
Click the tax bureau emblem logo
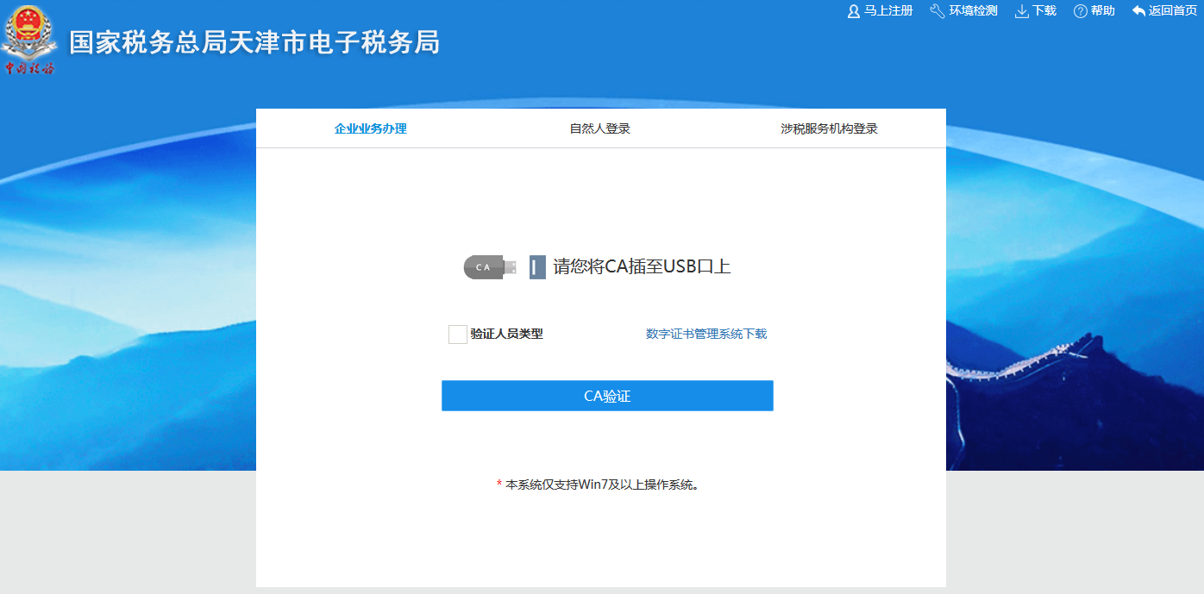point(30,41)
